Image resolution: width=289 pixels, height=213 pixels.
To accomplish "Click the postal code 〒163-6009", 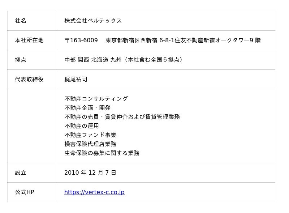I will 81,41.
